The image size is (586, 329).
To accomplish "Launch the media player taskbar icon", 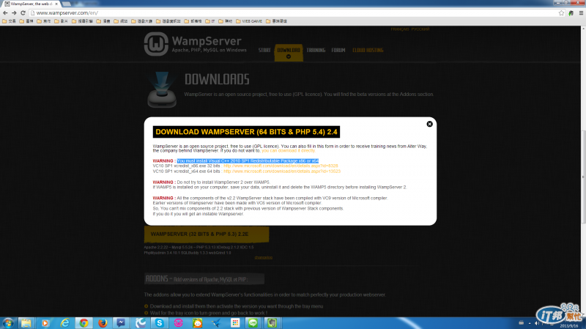I will point(45,323).
